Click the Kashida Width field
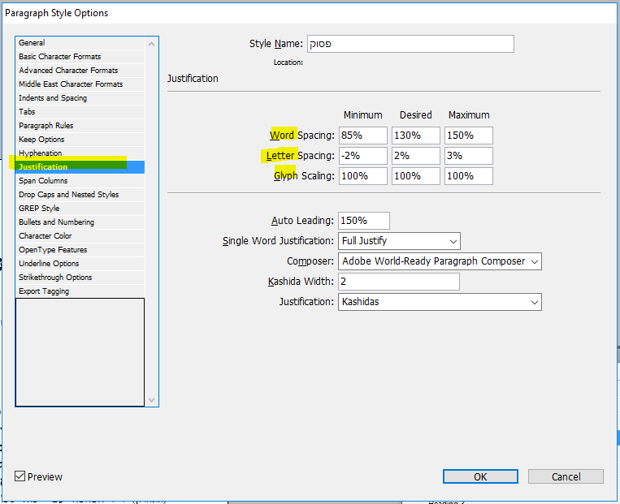 click(x=398, y=282)
